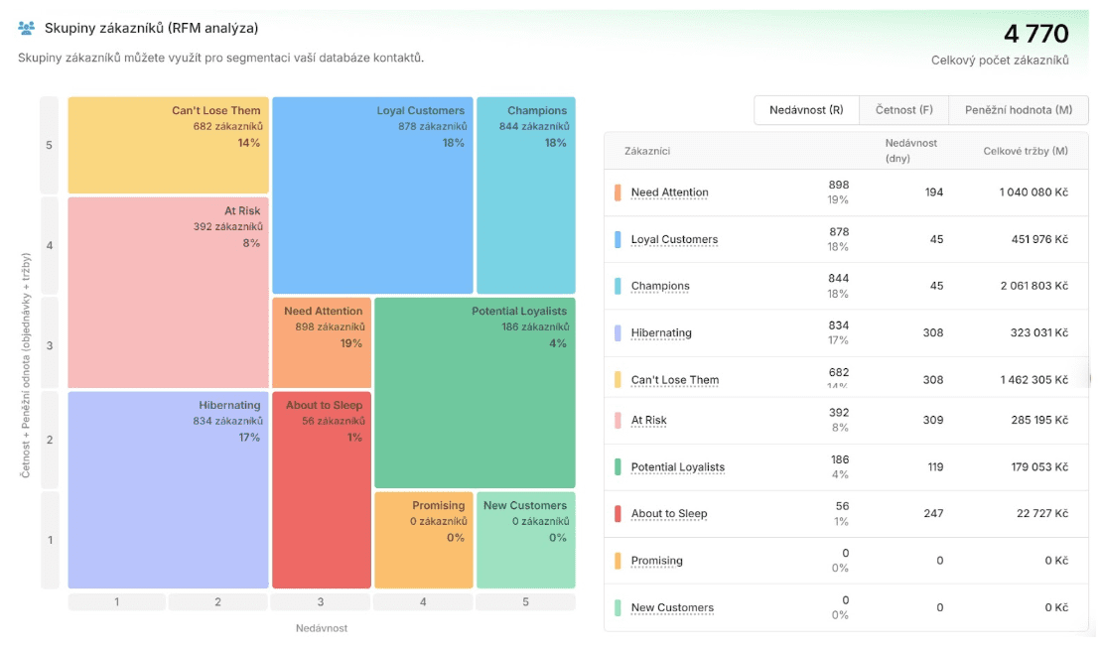Switch to the Četnost (F) tab
The width and height of the screenshot is (1100, 650).
pos(903,110)
